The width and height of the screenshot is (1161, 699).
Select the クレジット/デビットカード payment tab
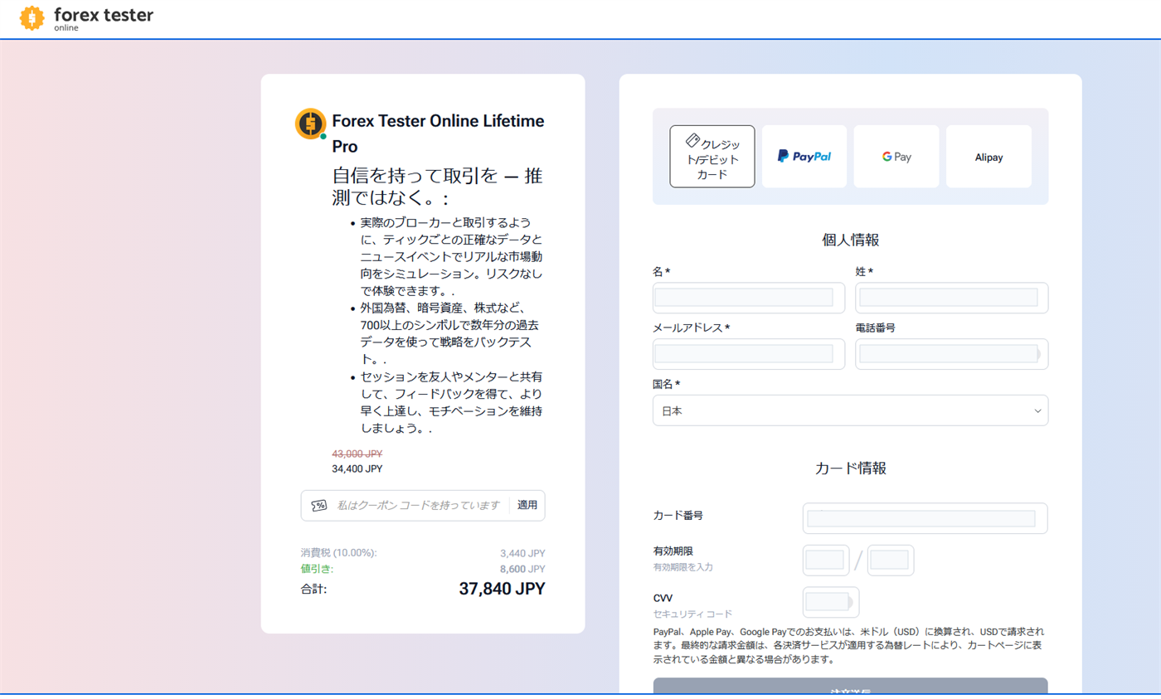point(712,157)
